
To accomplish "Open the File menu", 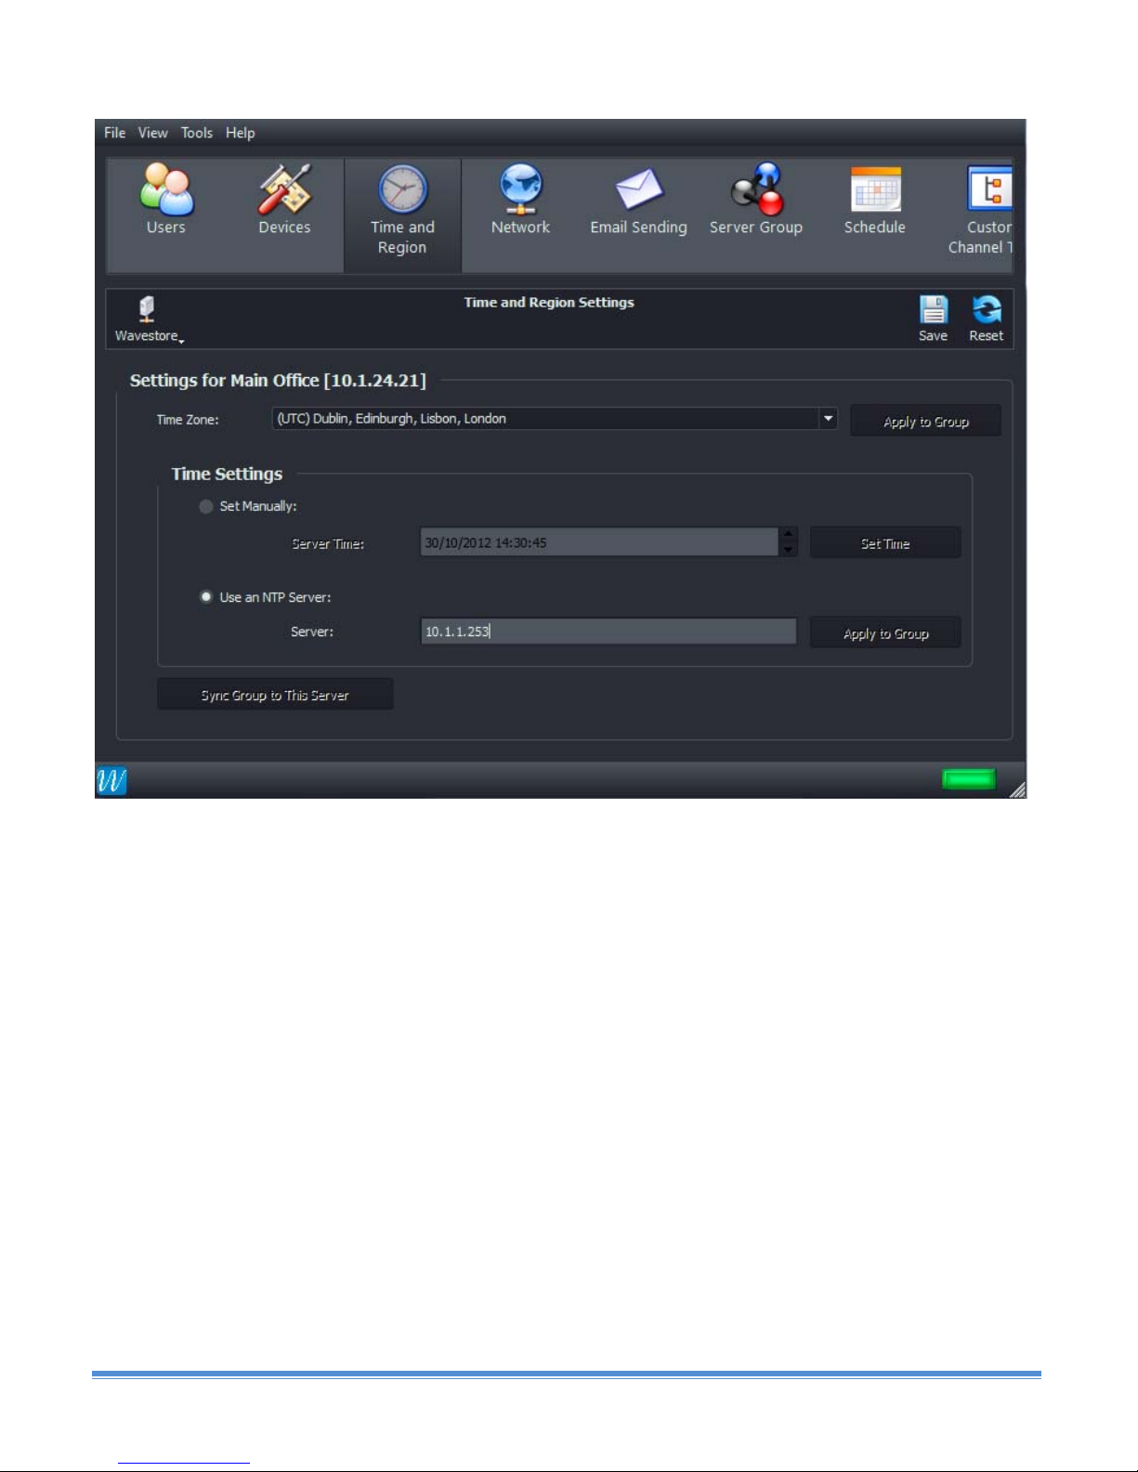I will [x=115, y=133].
